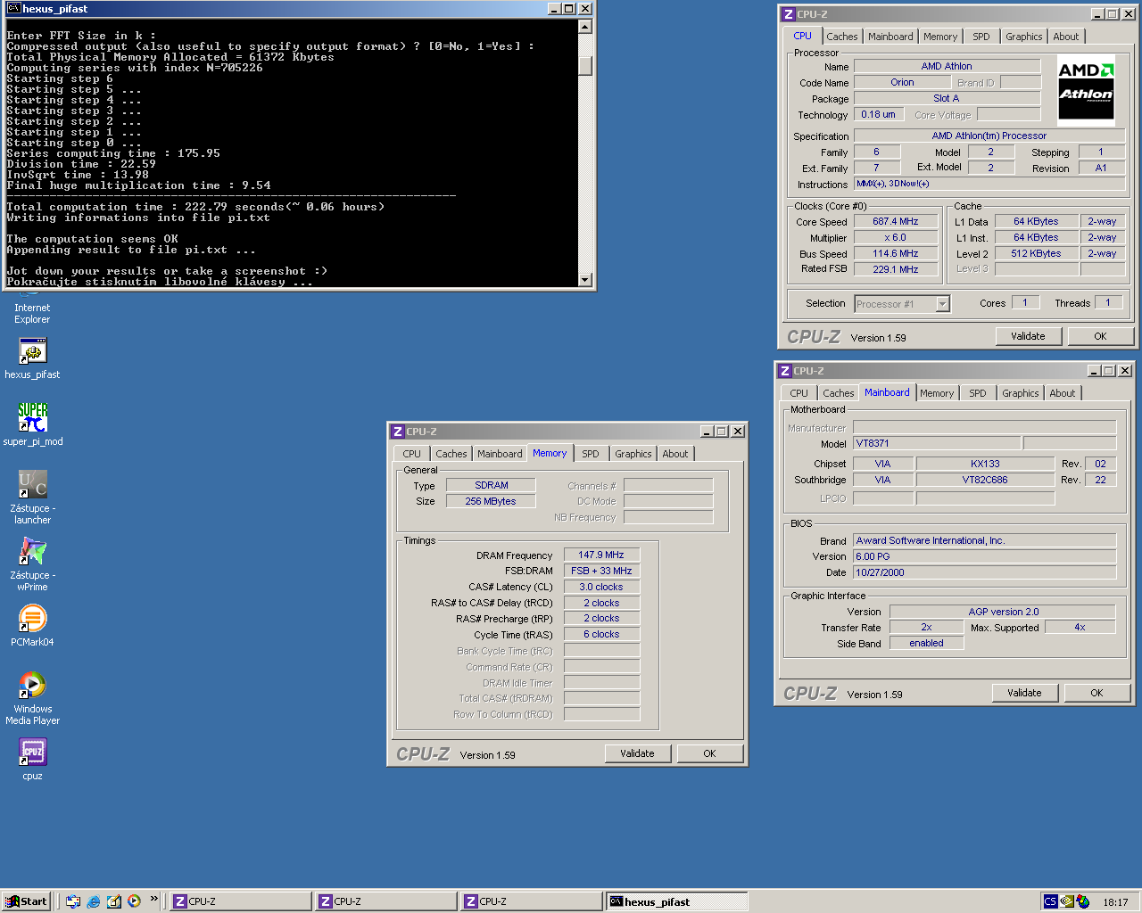Click the Z icon of the Mainboard CPU-Z window
Screen dimensions: 1142x913
(785, 371)
